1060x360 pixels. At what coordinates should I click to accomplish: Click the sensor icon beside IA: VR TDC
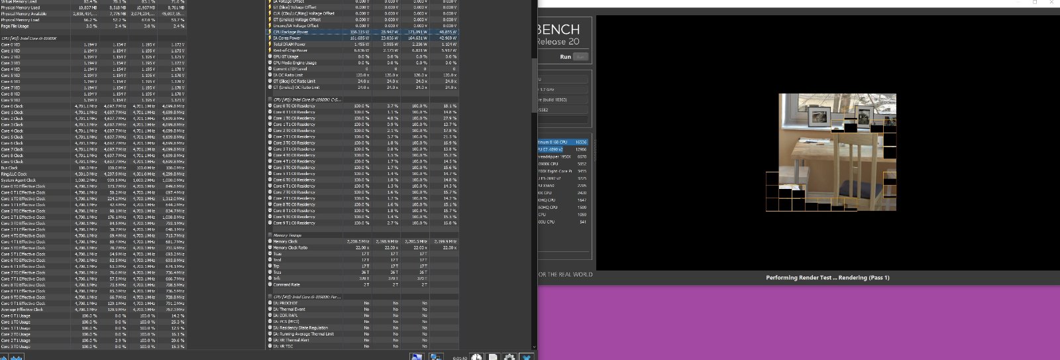coord(270,346)
